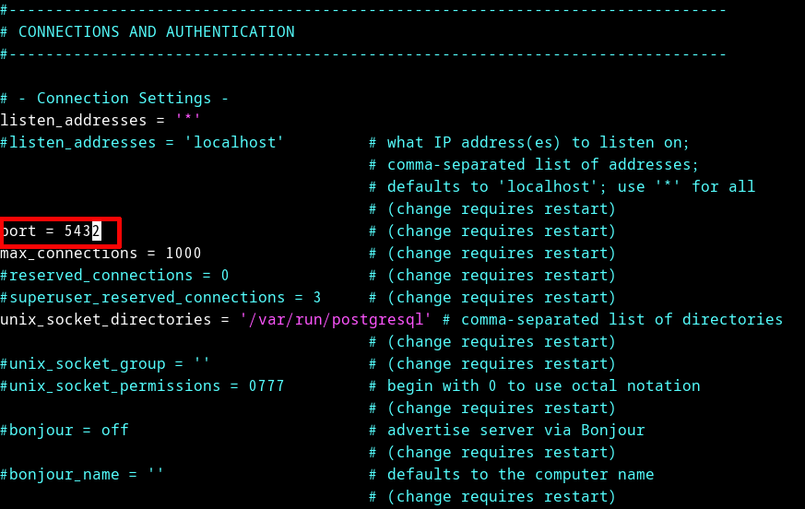Click the port = 5432 line
Image resolution: width=805 pixels, height=509 pixels.
coord(51,231)
